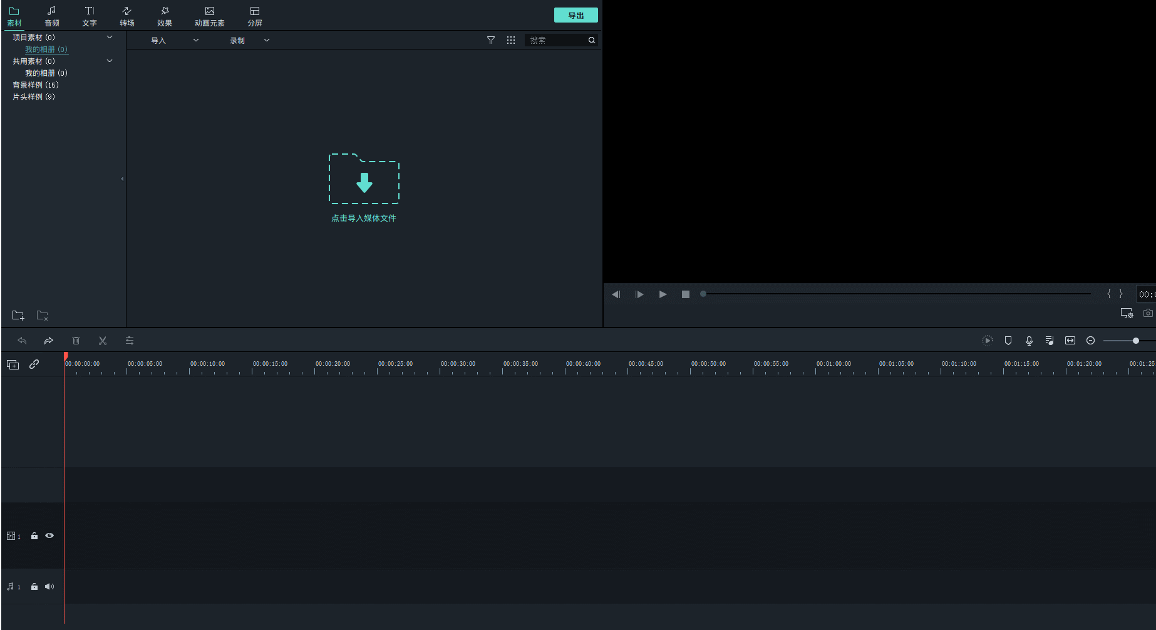This screenshot has height=630, width=1156.
Task: Mute audio track 1
Action: pos(49,587)
